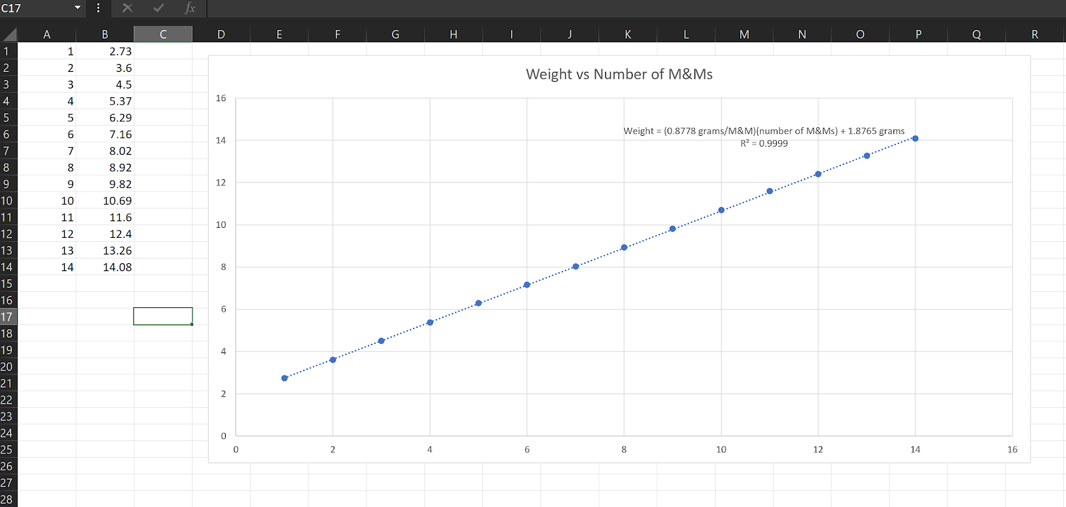Select row 1 header
This screenshot has width=1066, height=507.
coord(9,51)
